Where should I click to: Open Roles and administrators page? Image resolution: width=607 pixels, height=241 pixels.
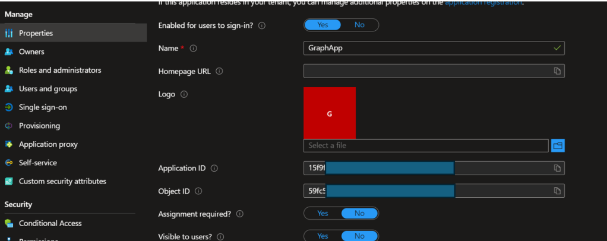(x=59, y=70)
